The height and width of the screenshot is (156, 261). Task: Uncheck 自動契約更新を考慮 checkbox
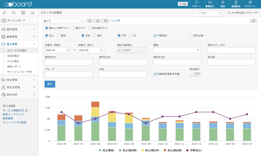pos(155,74)
